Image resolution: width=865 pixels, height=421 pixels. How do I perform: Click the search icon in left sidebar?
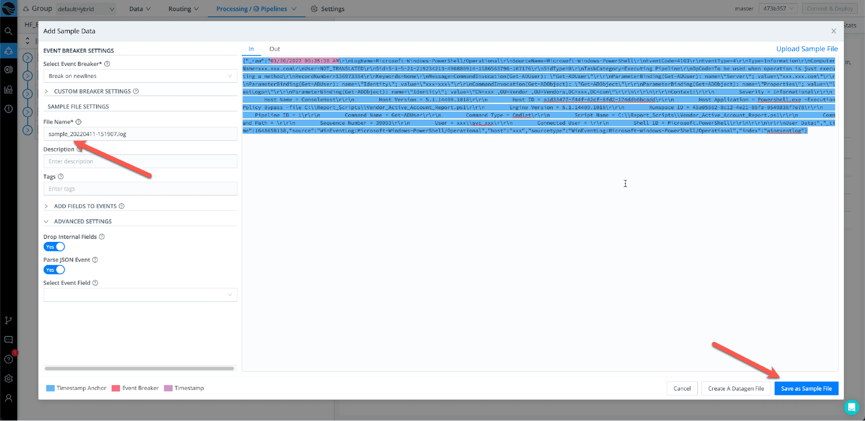[x=8, y=31]
